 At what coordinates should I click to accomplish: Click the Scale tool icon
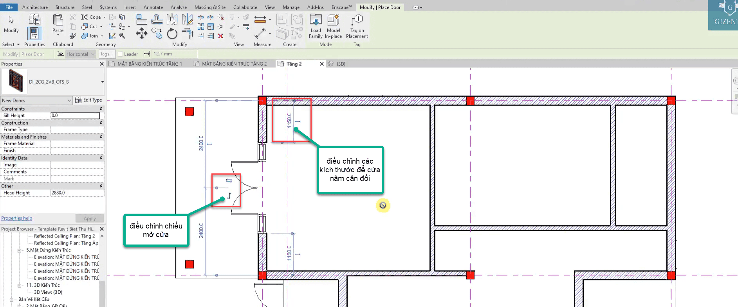(x=211, y=27)
